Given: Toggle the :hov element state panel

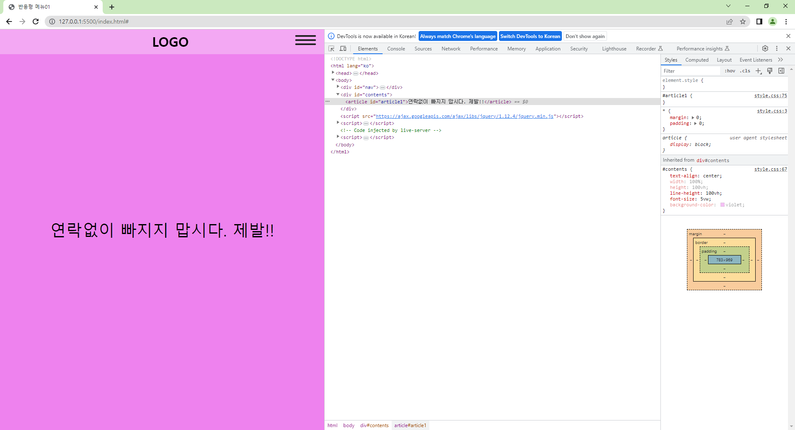Looking at the screenshot, I should pyautogui.click(x=730, y=71).
